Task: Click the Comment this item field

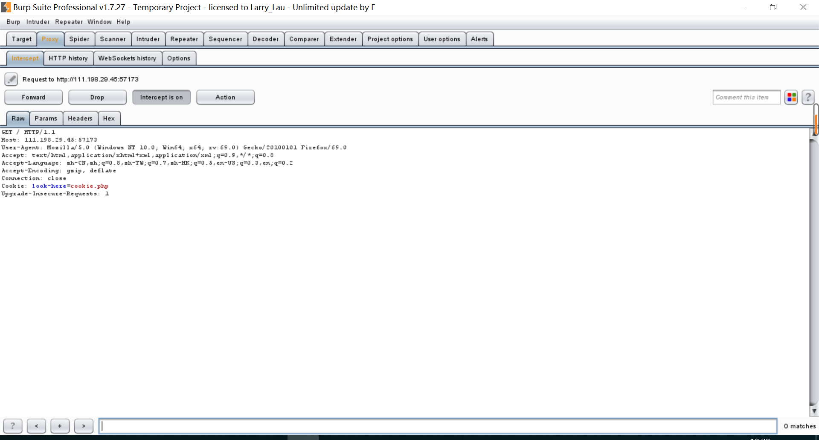Action: 746,97
